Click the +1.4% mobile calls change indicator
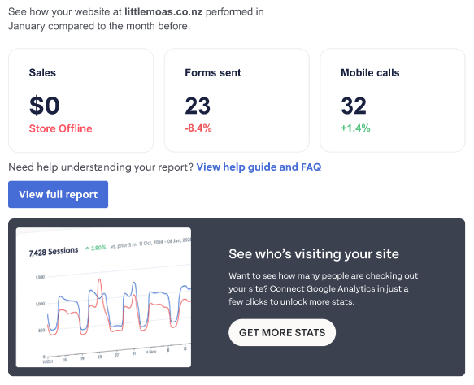Screen dimensions: 474x385 [x=355, y=128]
